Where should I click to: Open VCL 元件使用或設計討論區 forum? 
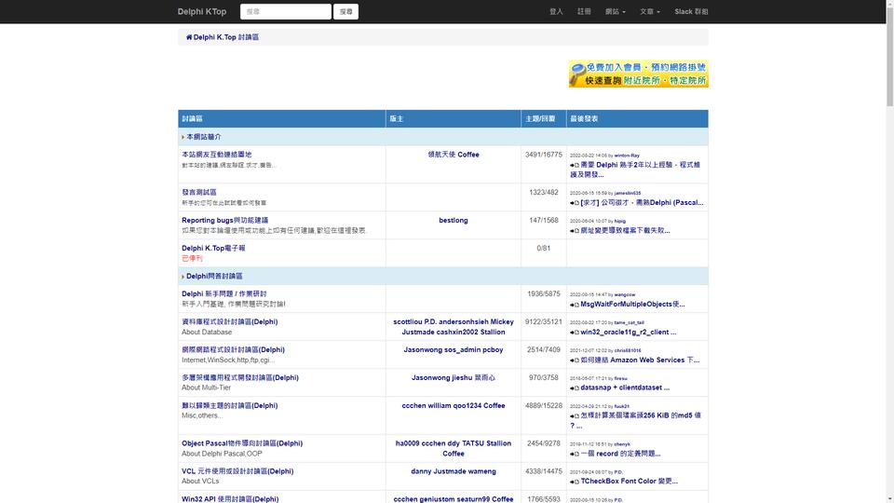click(237, 471)
